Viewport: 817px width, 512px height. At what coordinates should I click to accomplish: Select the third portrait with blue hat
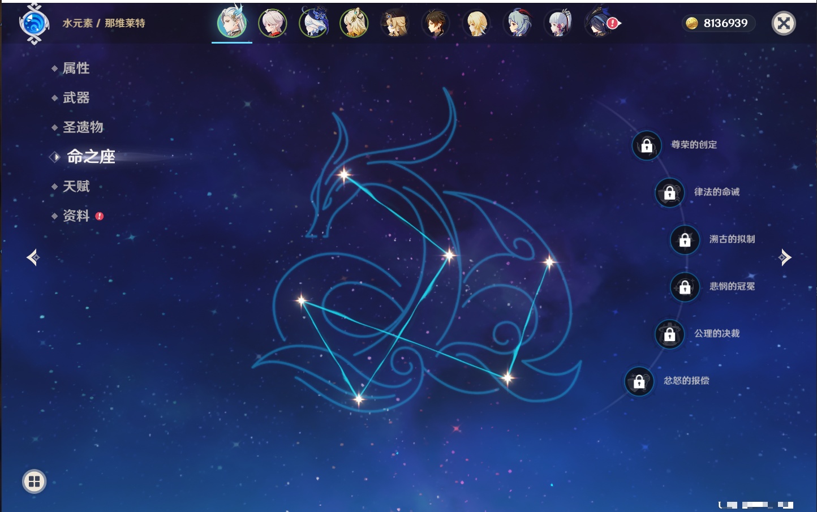313,23
